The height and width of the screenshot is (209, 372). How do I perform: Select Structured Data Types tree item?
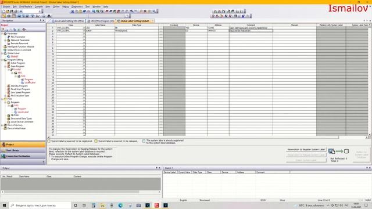tap(21, 118)
